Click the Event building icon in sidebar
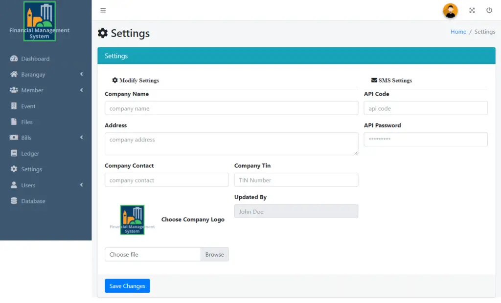The height and width of the screenshot is (303, 501). click(x=13, y=106)
